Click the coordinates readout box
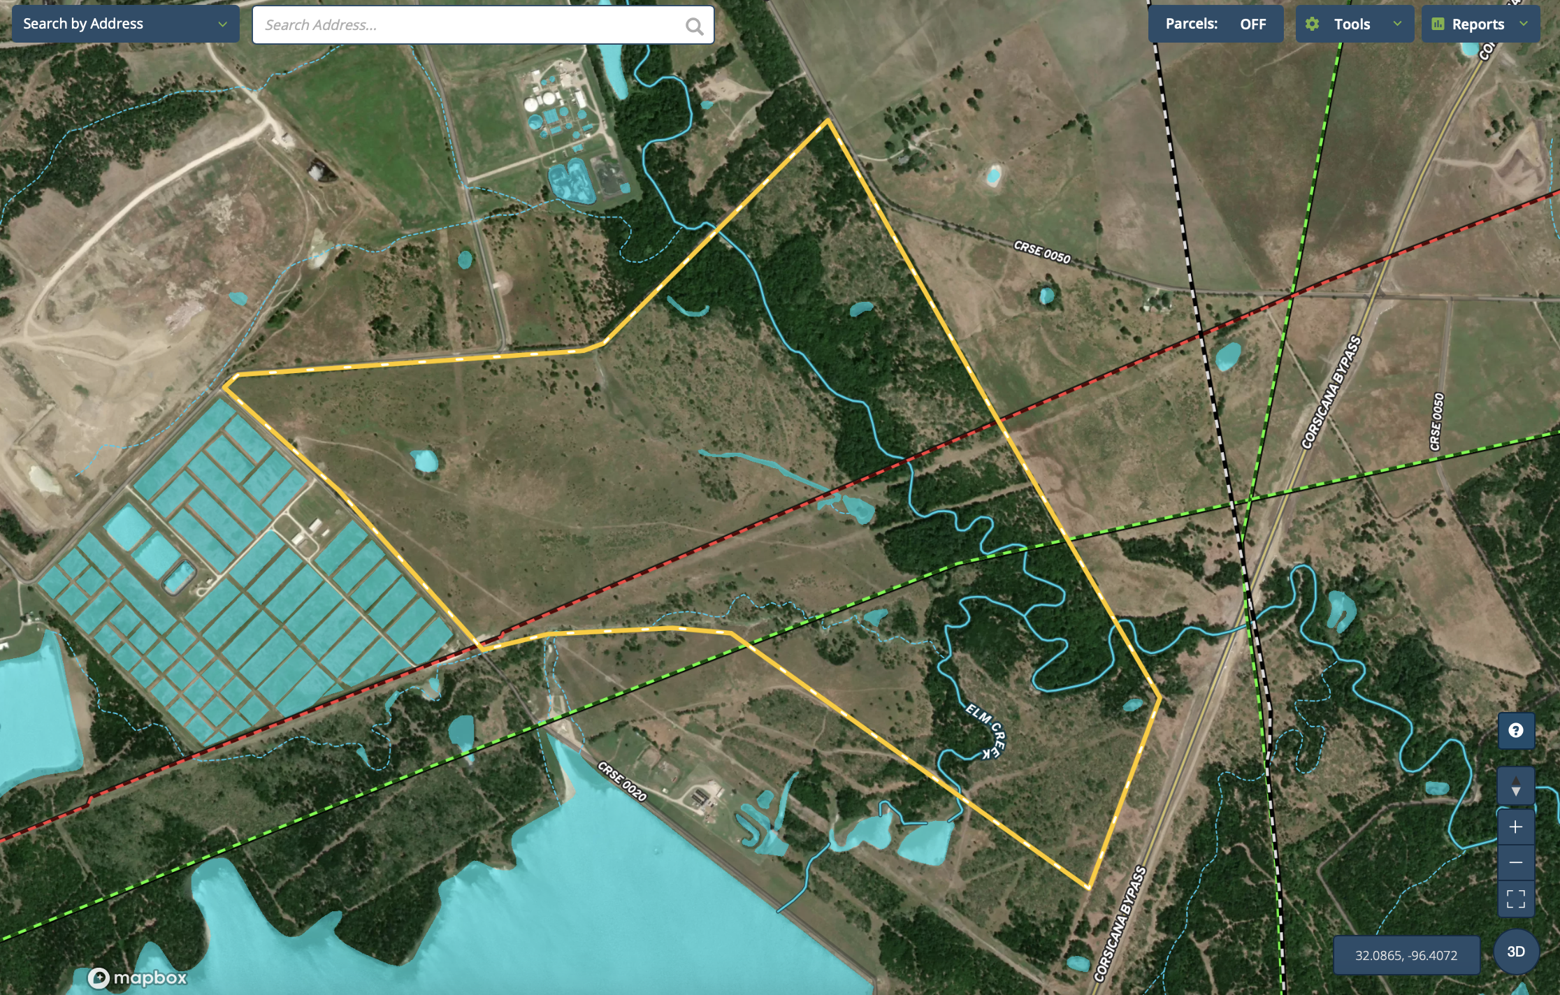 click(1406, 955)
